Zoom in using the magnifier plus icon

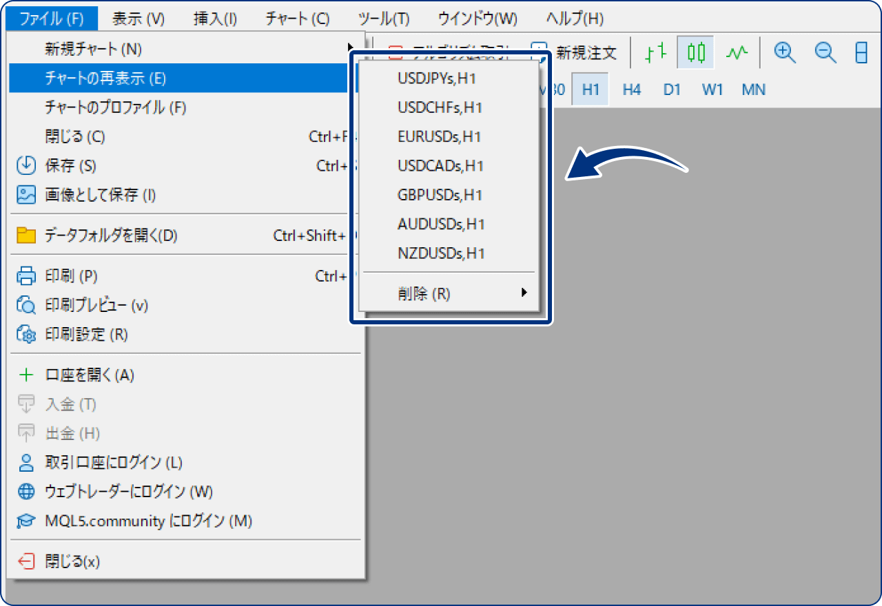pos(785,52)
